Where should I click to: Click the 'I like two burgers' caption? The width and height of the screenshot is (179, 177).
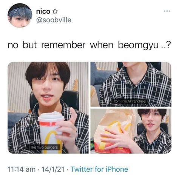(x=44, y=147)
